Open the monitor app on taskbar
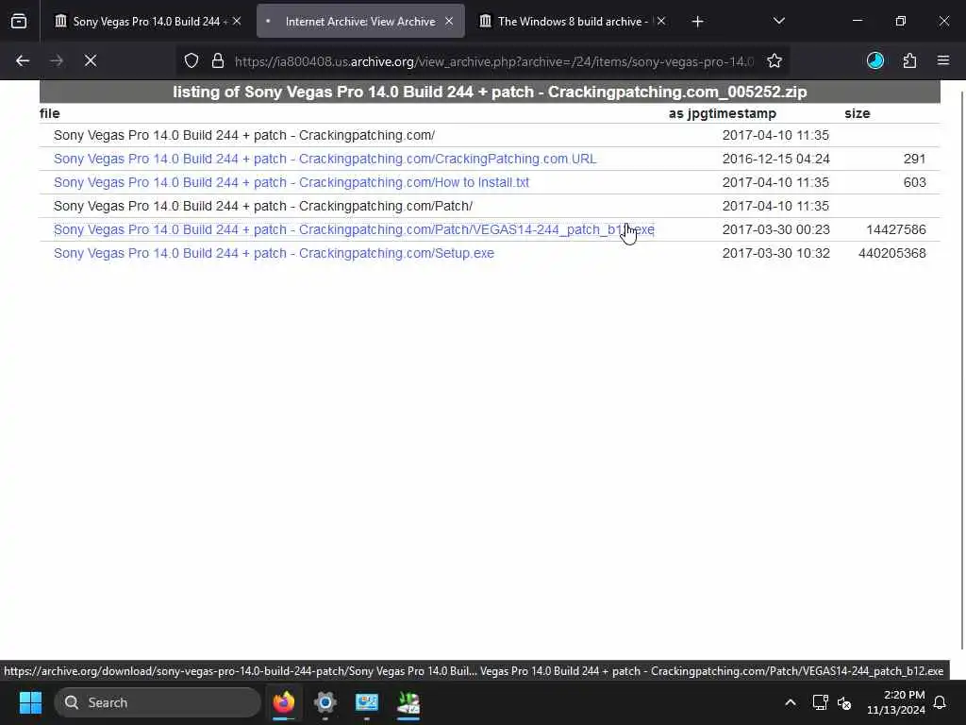966x725 pixels. pyautogui.click(x=367, y=702)
